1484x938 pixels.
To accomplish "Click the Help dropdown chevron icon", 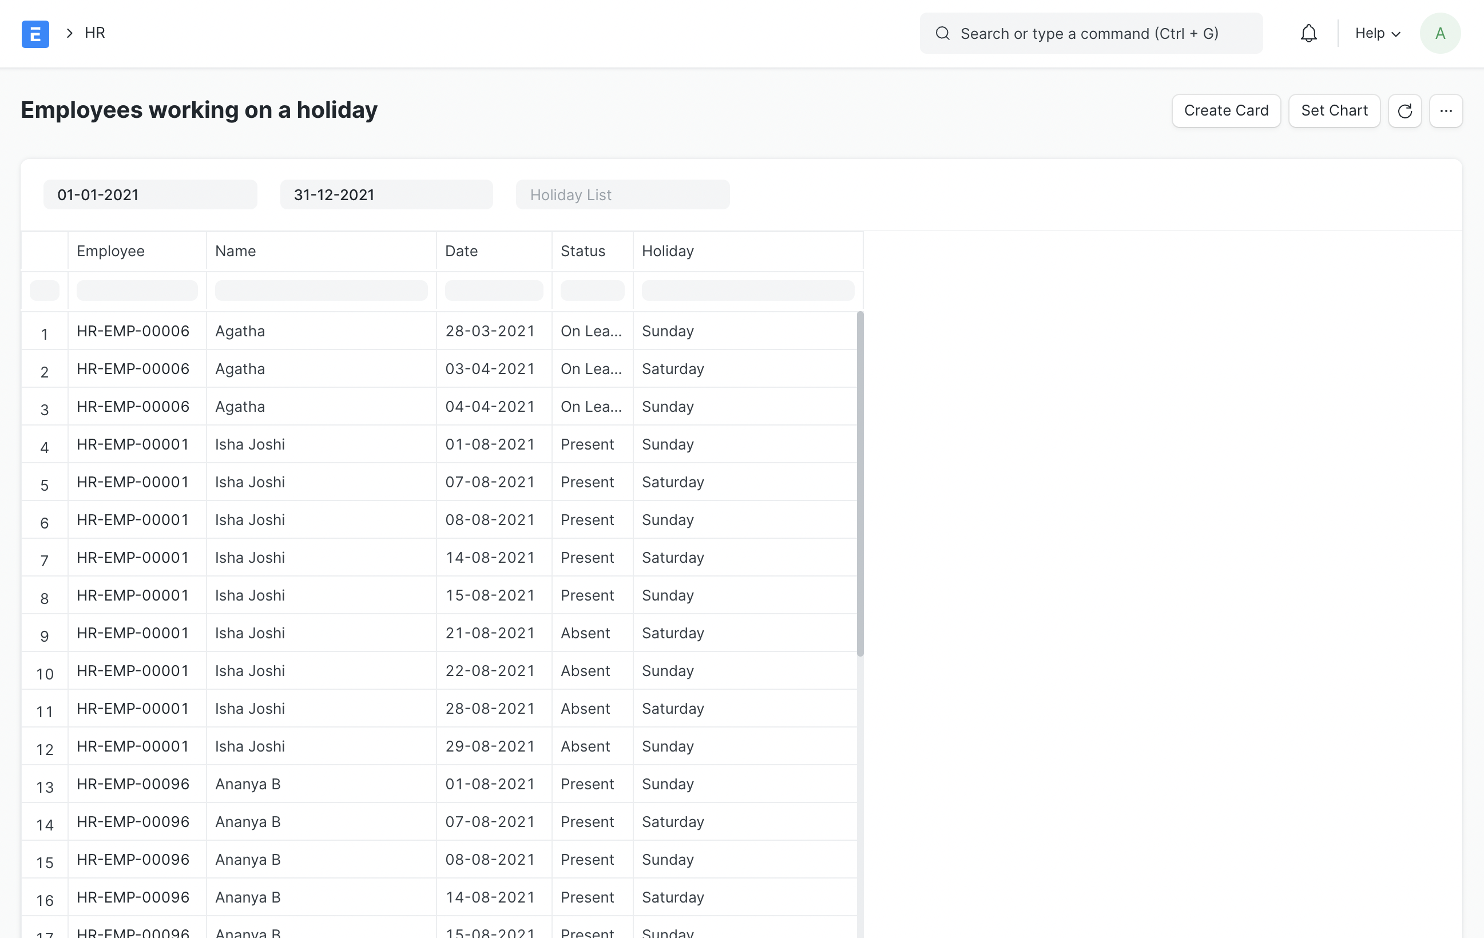I will click(1396, 33).
